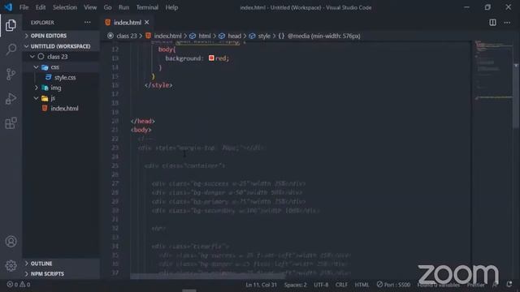Screen dimensions: 520x292
Task: Open editor More Actions ellipsis
Action: 507,23
